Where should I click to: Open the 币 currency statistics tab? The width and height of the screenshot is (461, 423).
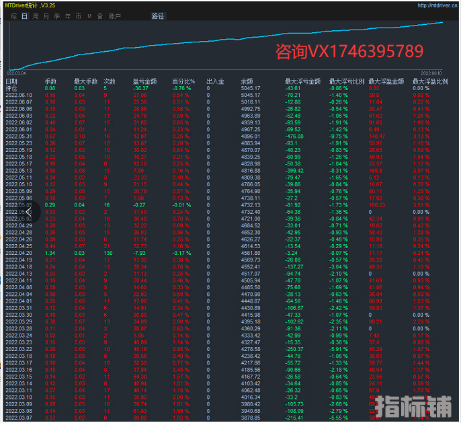click(x=78, y=15)
